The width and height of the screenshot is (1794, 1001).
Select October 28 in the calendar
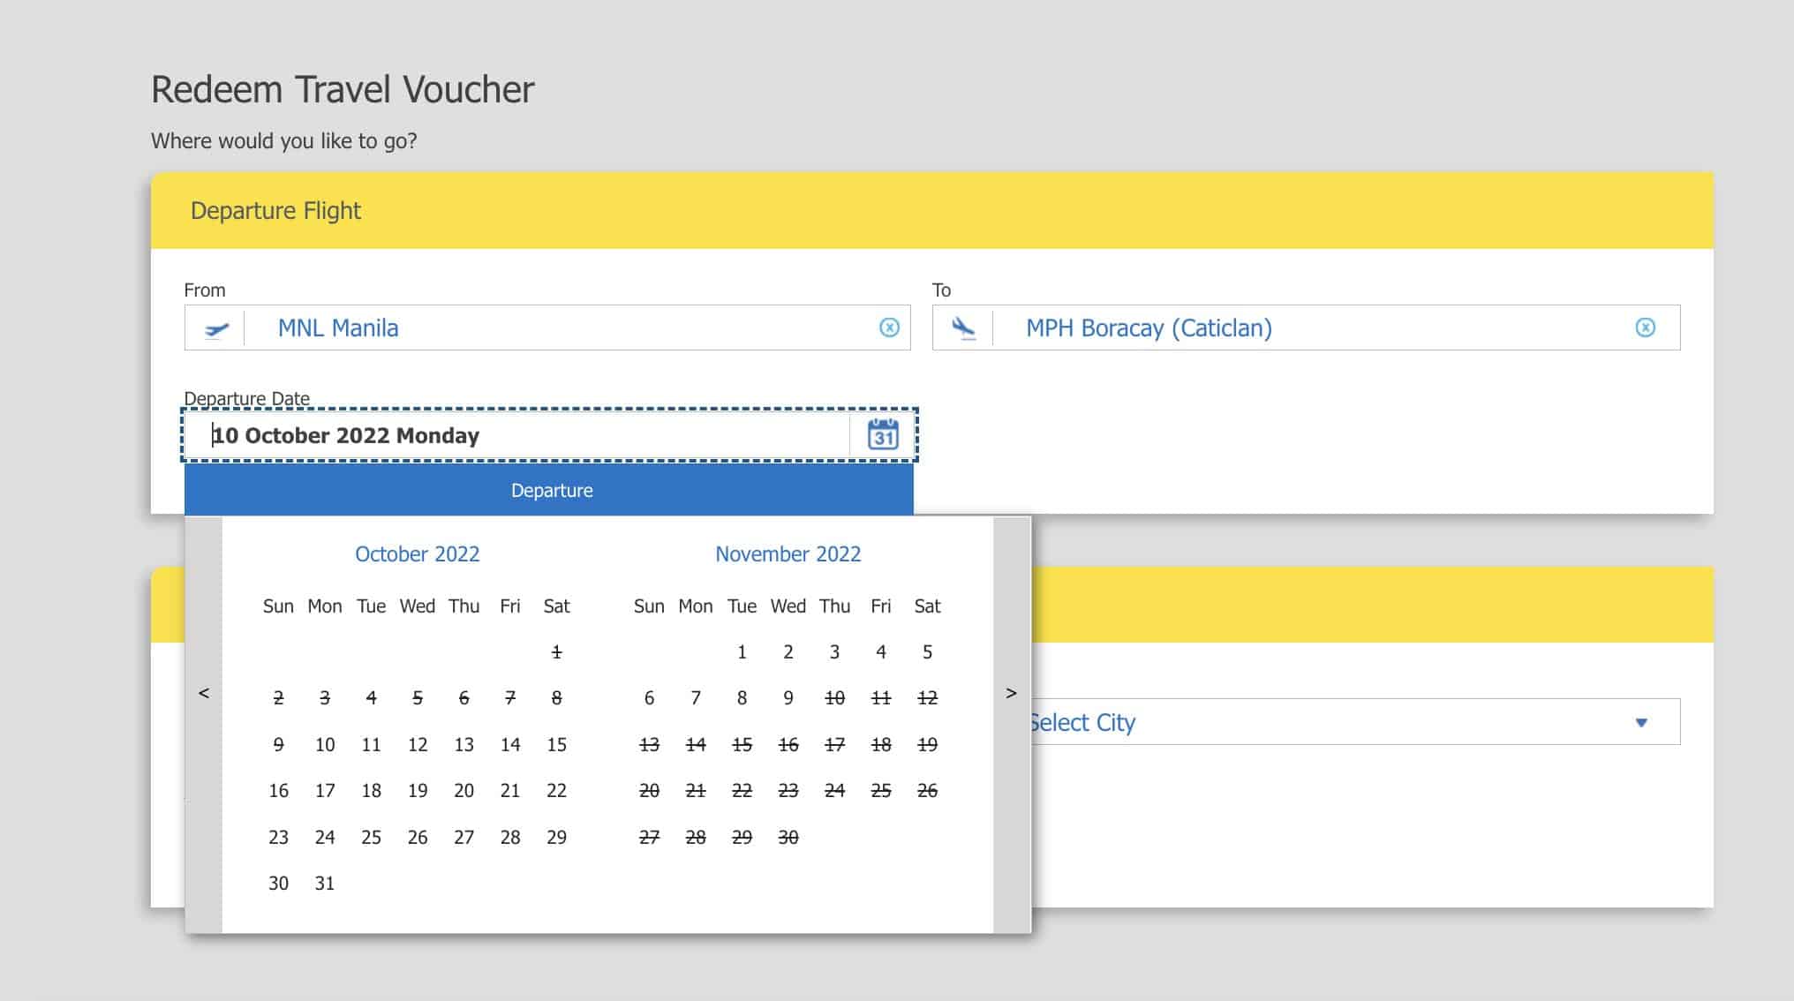click(x=510, y=837)
